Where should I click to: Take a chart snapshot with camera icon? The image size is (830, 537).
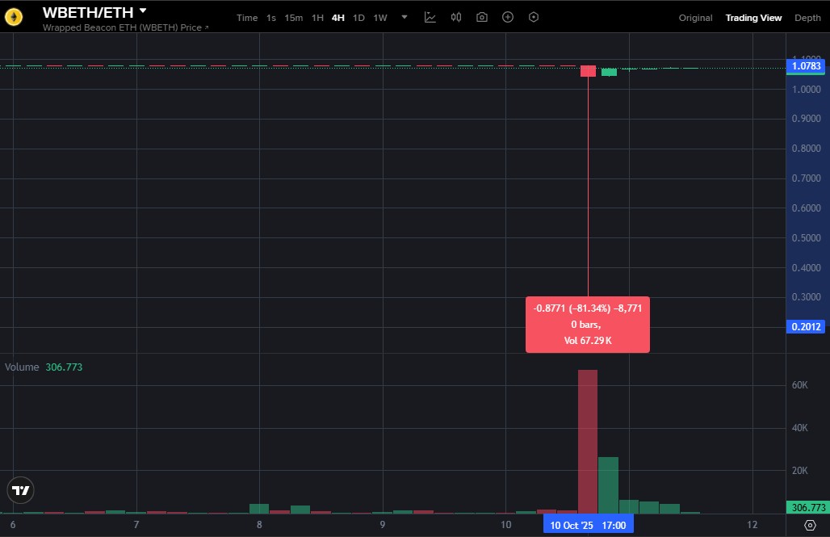[482, 18]
